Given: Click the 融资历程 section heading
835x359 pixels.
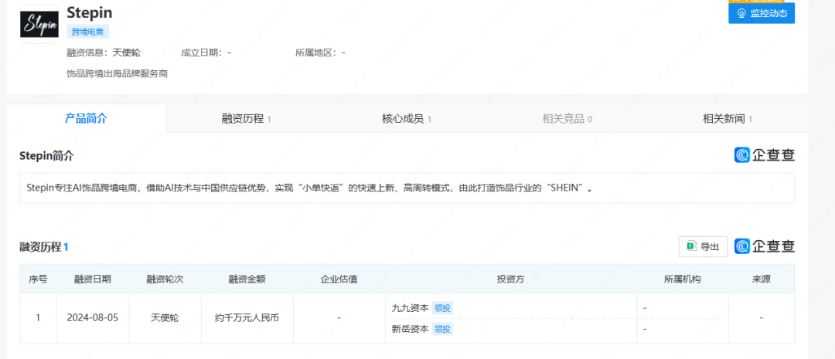Looking at the screenshot, I should click(43, 247).
